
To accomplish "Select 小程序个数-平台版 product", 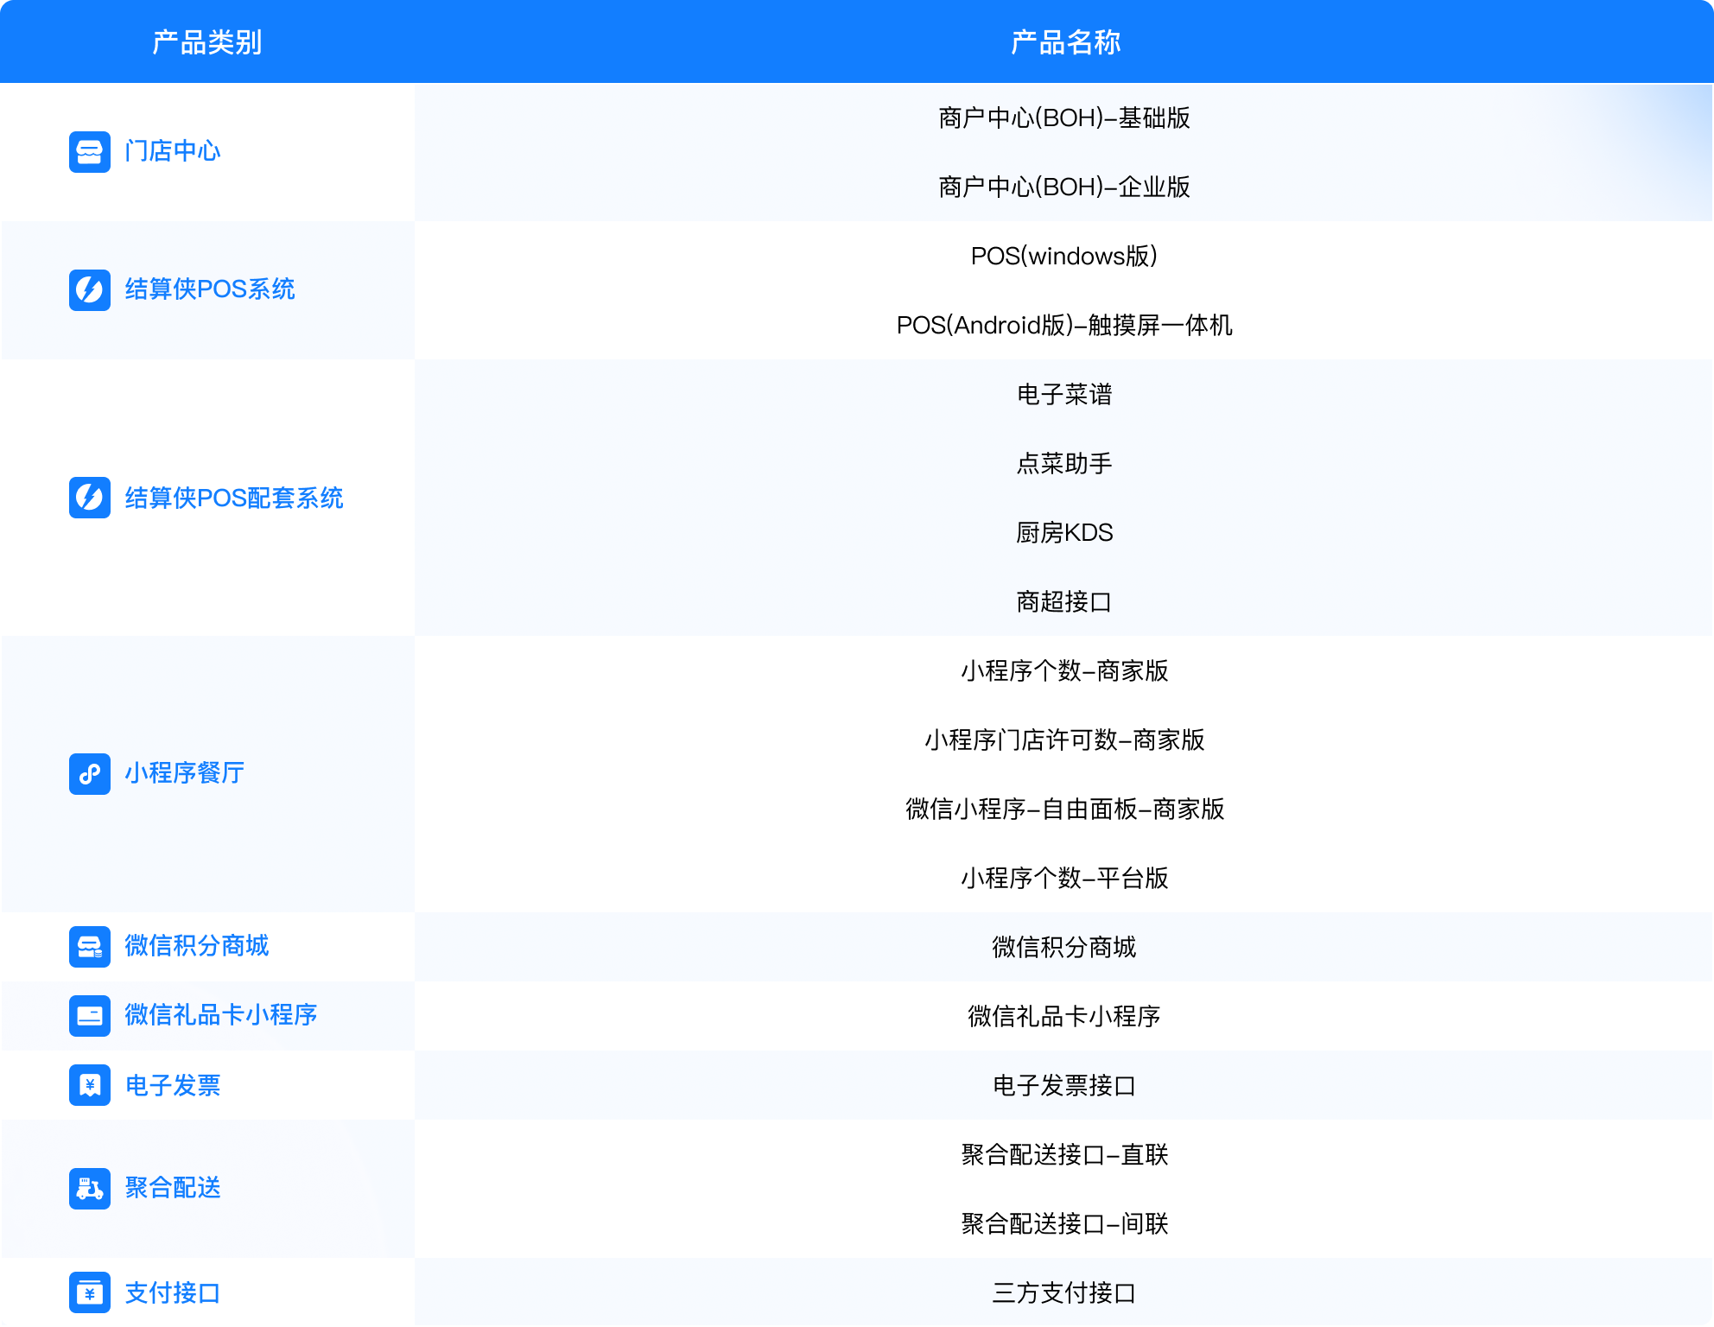I will (1064, 878).
